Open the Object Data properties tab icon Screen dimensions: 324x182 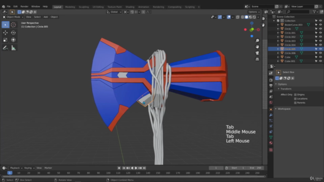click(x=271, y=137)
